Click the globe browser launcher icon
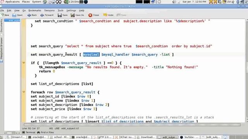This screenshot has height=139, width=248. 45,2
